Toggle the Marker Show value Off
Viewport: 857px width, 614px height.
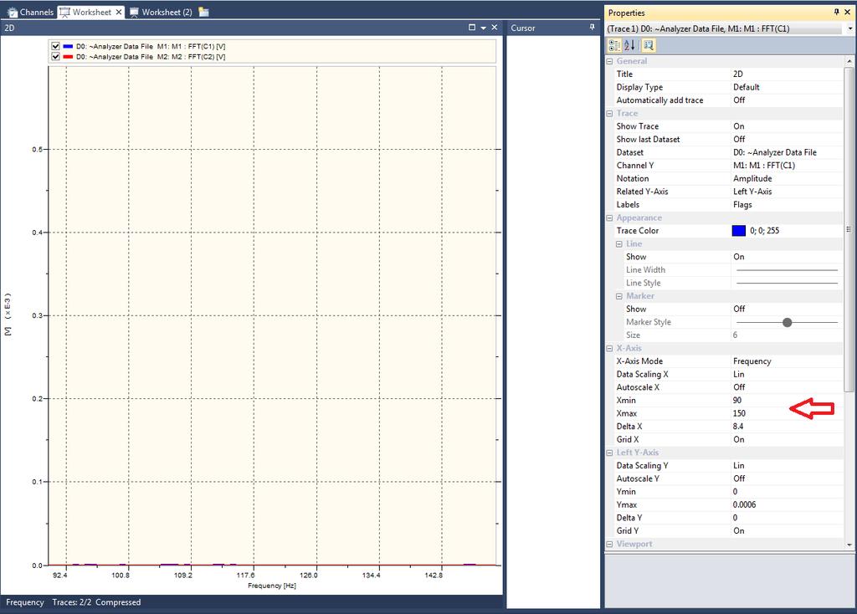point(787,310)
